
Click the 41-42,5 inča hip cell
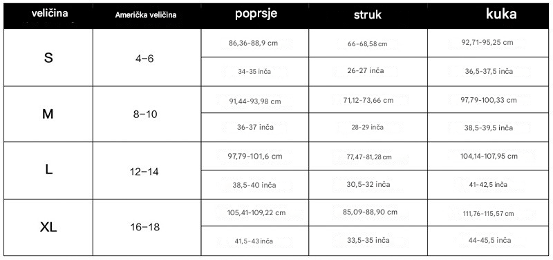point(488,185)
